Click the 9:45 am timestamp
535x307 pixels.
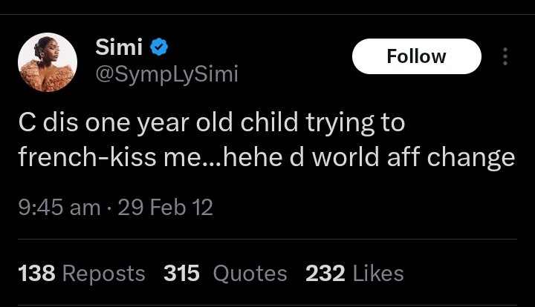pyautogui.click(x=59, y=208)
